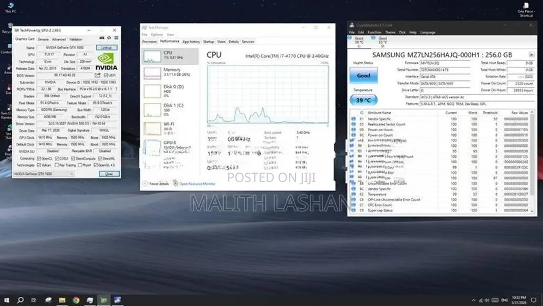Screen dimensions: 543x306
Task: Open the GPU selection dropdown in GPU-Z
Action: 44,173
